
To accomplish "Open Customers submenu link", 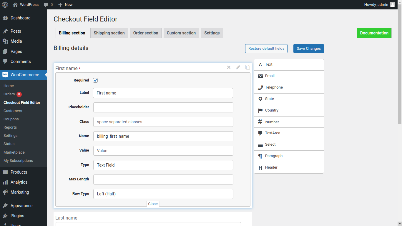I will [x=13, y=111].
